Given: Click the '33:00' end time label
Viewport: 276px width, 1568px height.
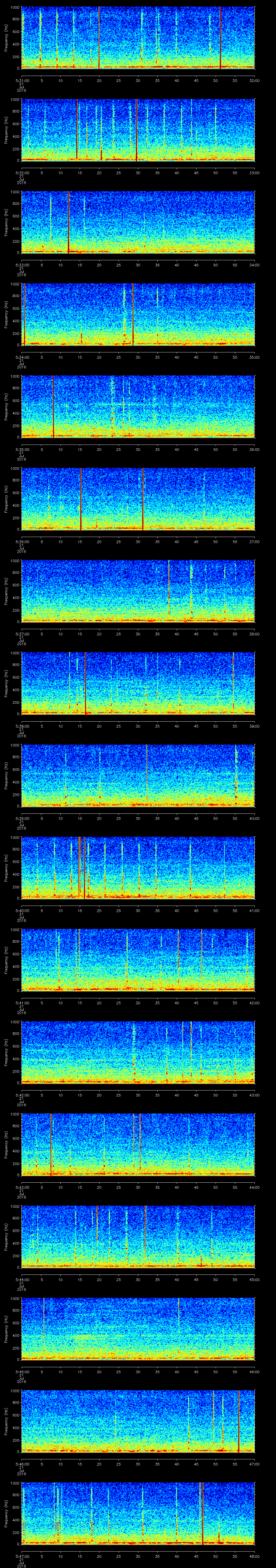Looking at the screenshot, I should click(x=254, y=173).
